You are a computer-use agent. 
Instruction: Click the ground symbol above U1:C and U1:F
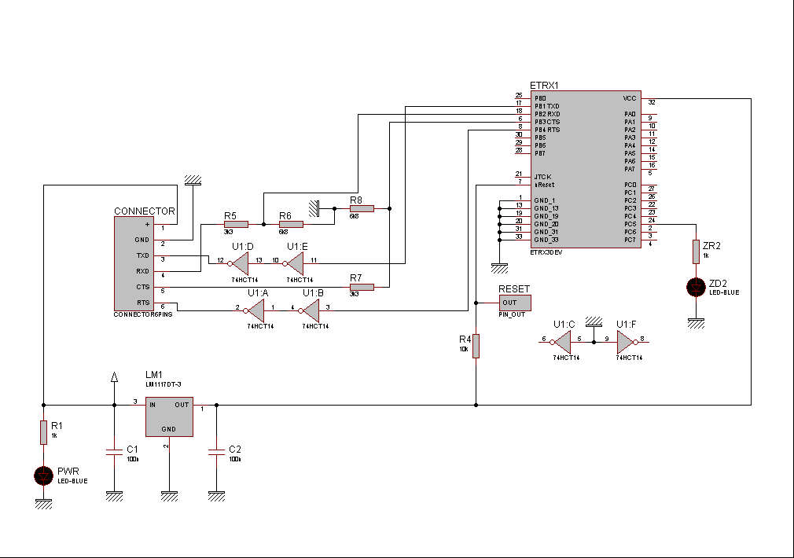point(594,322)
